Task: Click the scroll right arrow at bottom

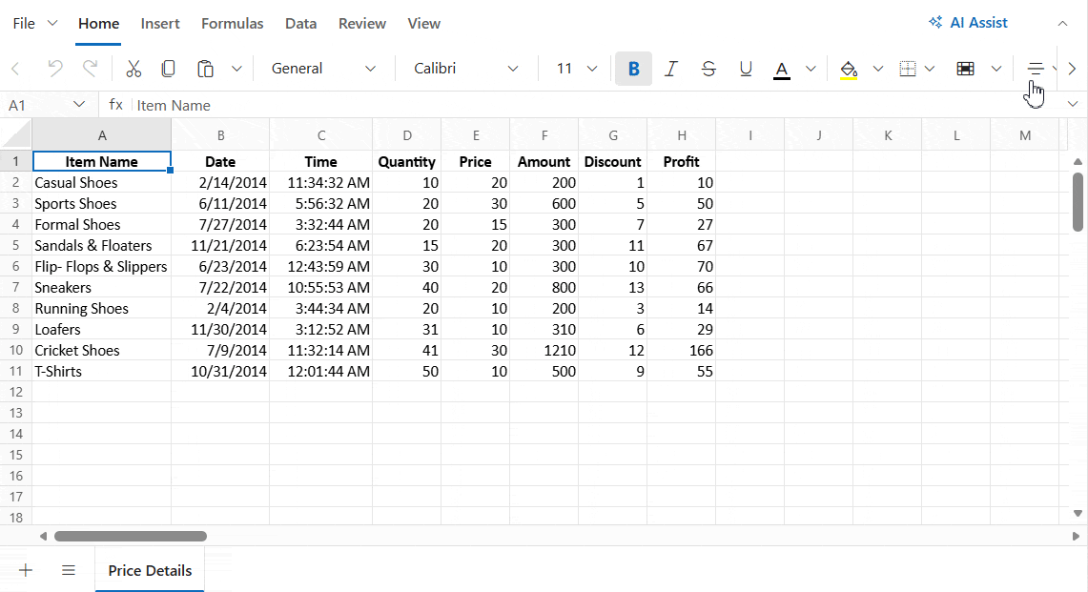Action: click(x=1076, y=536)
